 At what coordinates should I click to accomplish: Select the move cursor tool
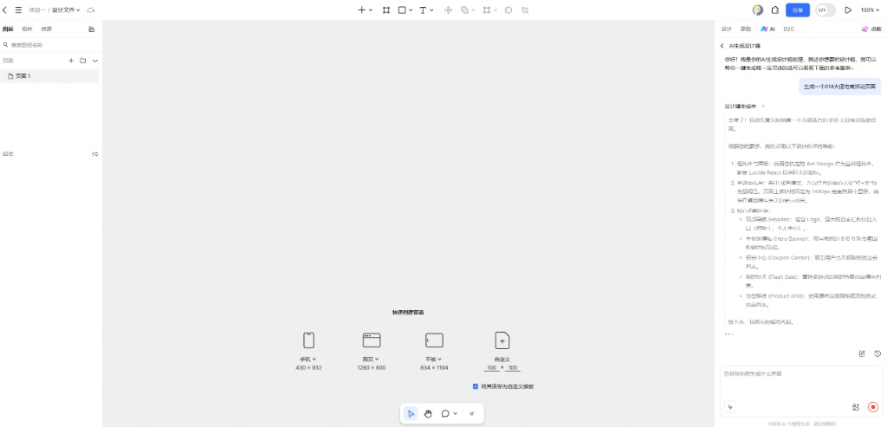point(411,414)
